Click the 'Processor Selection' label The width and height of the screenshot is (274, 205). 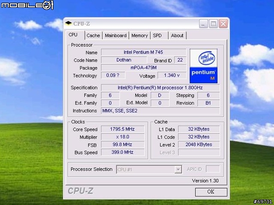(91, 169)
